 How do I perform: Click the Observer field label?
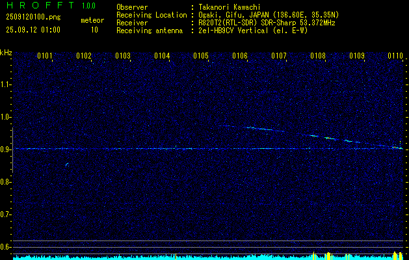point(132,7)
